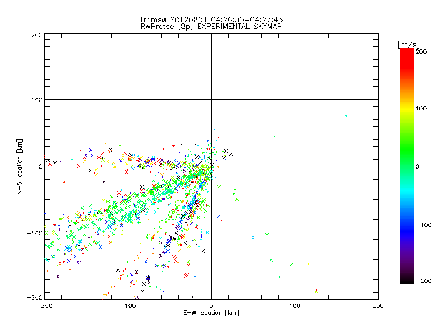Click the colorbar label '100'
This screenshot has width=445, height=333.
421,108
